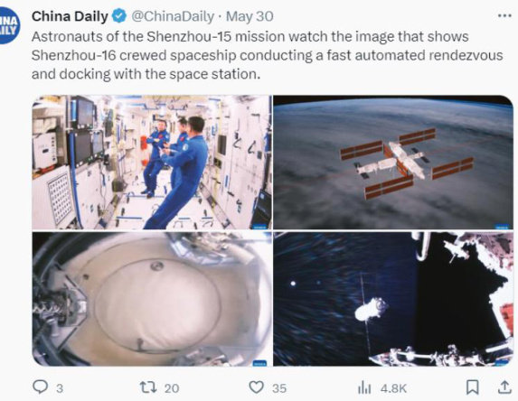Viewport: 518px width, 401px height.
Task: Open the astronauts inside station photo
Action: tap(152, 162)
